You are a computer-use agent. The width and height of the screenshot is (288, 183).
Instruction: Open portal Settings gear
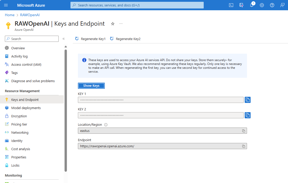coord(262,5)
